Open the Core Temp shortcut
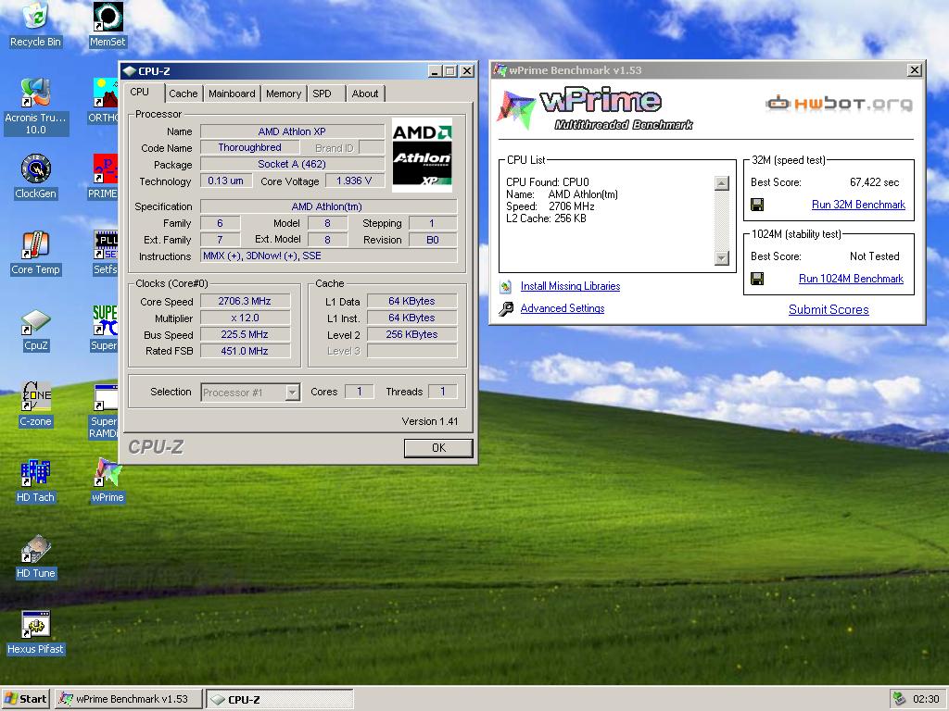 tap(35, 253)
